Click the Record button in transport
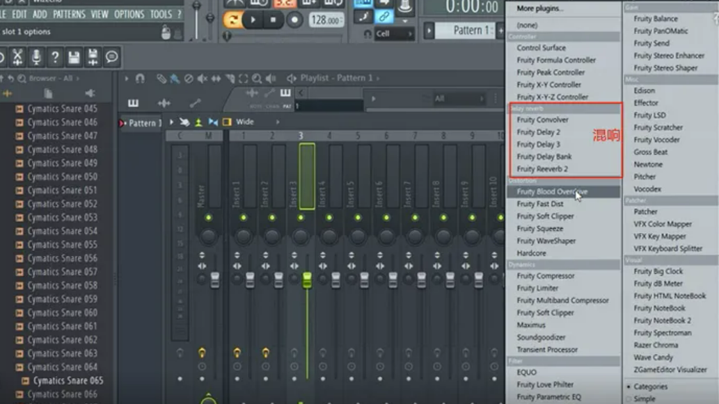This screenshot has height=404, width=719. coord(294,19)
